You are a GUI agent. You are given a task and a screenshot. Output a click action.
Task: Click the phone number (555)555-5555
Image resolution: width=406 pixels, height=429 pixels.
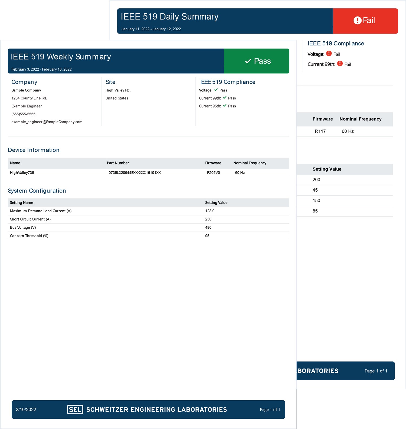coord(23,114)
